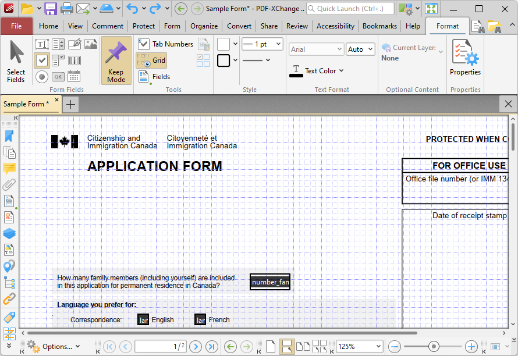Send the document by email icon

click(x=83, y=9)
